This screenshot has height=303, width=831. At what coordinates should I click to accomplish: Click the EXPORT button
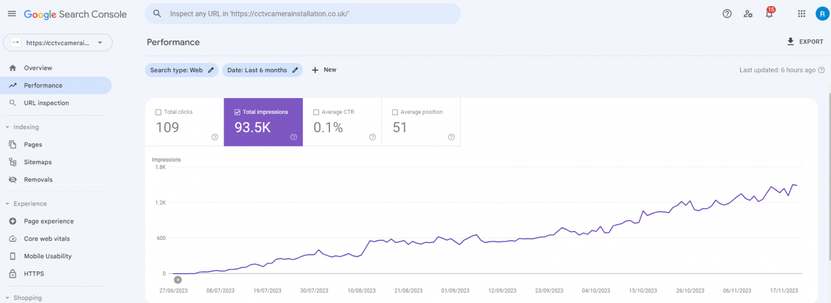point(804,42)
